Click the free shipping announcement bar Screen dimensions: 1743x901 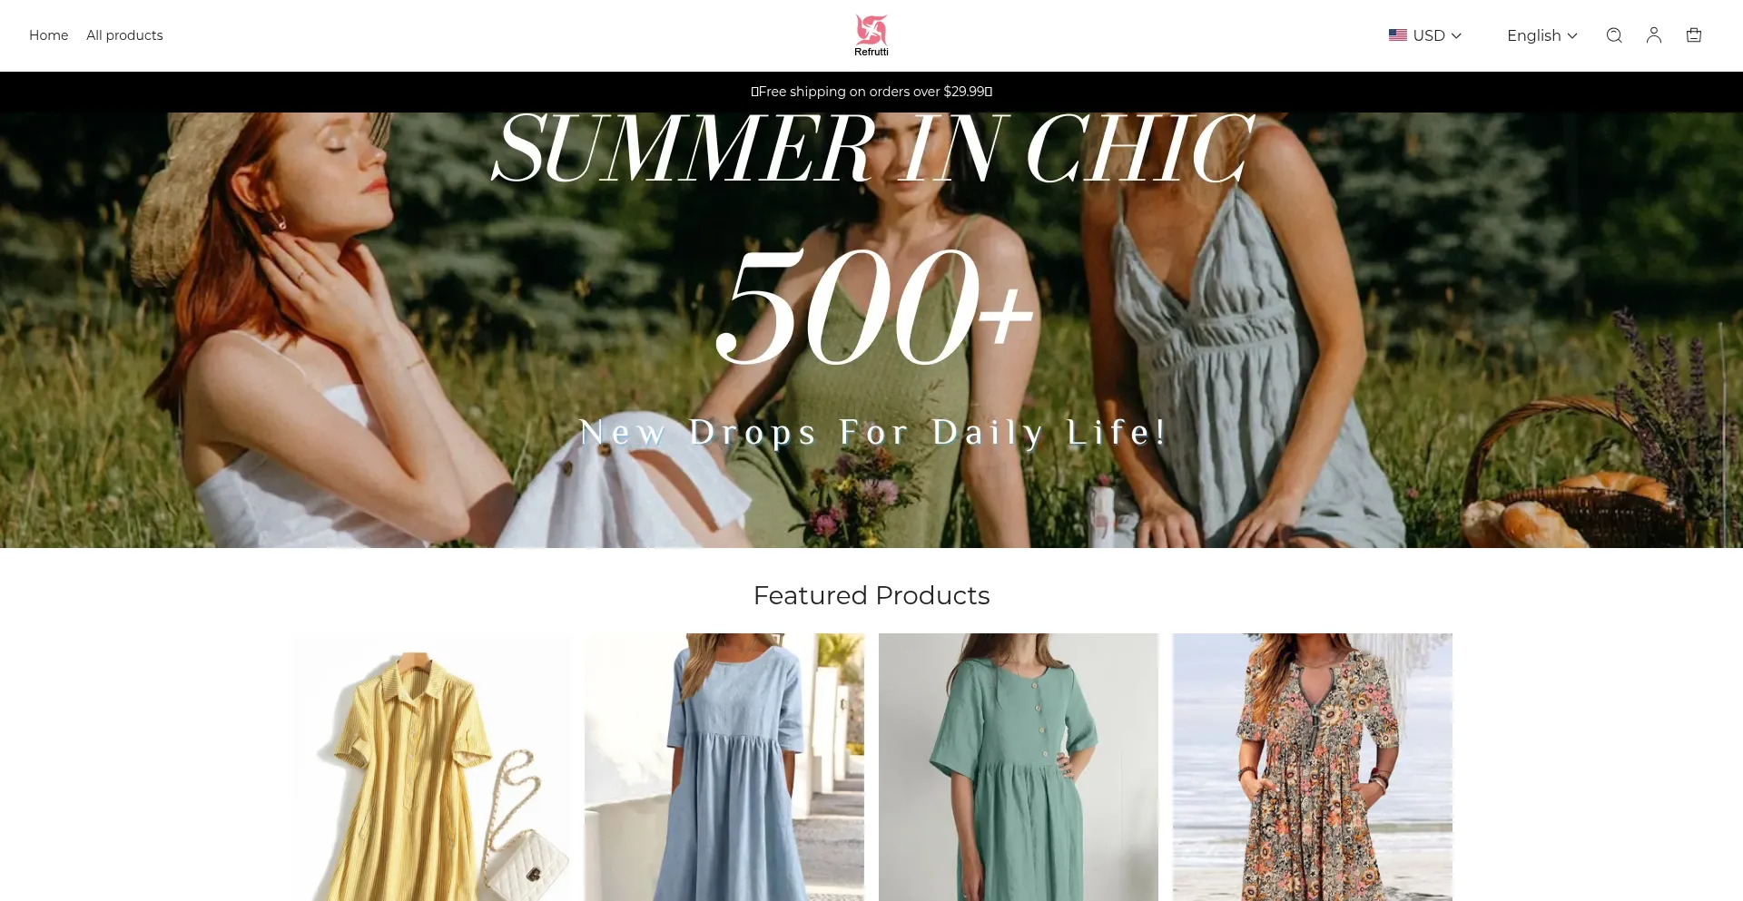click(871, 92)
